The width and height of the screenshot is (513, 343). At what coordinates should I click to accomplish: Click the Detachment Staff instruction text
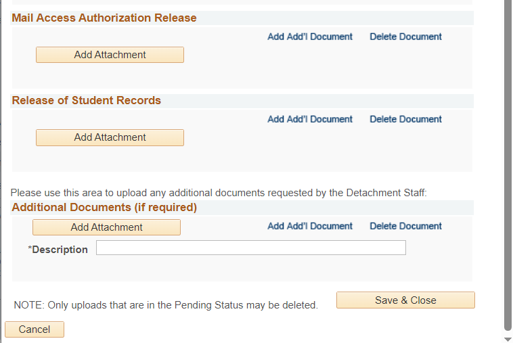[x=219, y=193]
